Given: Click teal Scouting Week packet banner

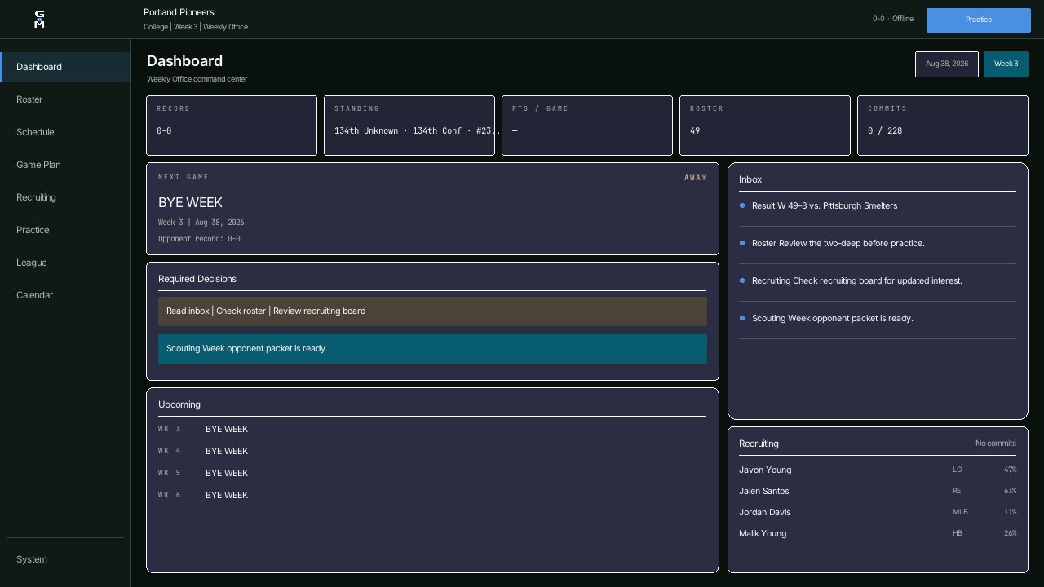Looking at the screenshot, I should (x=432, y=349).
